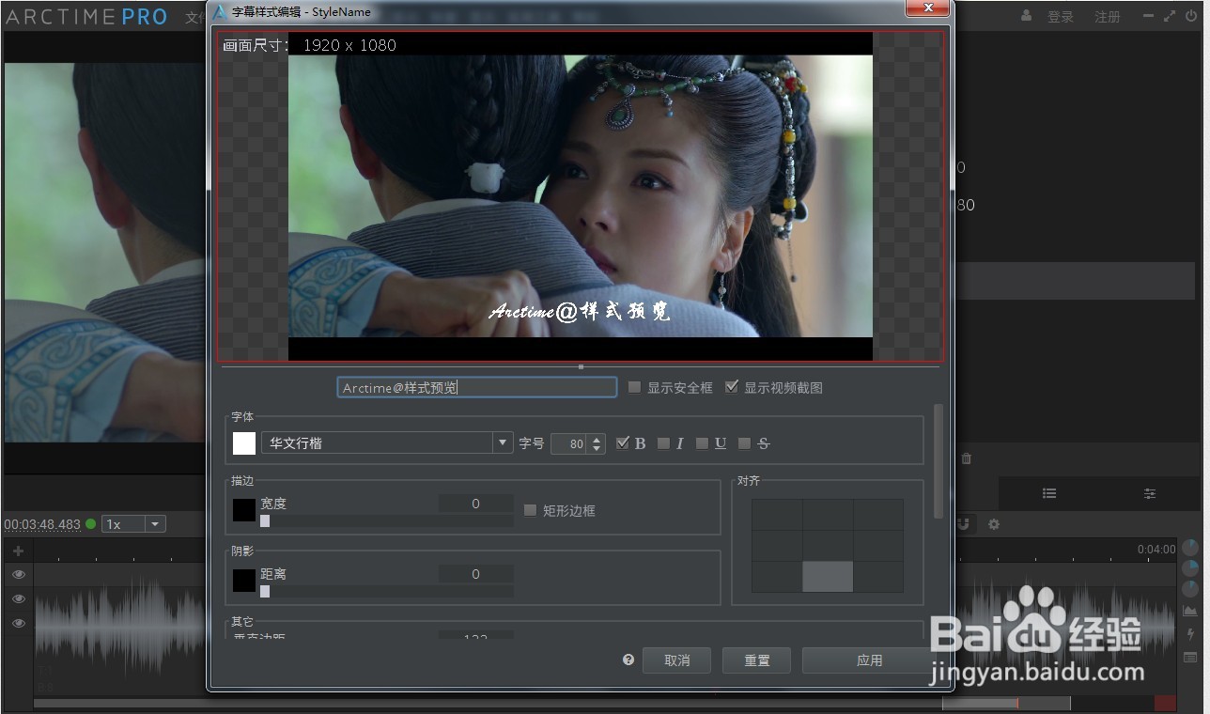Click the user profile icon
The image size is (1210, 714).
pyautogui.click(x=1027, y=16)
